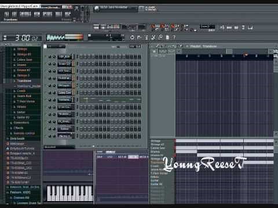Adjust the step sequencer swing slider

click(x=119, y=47)
